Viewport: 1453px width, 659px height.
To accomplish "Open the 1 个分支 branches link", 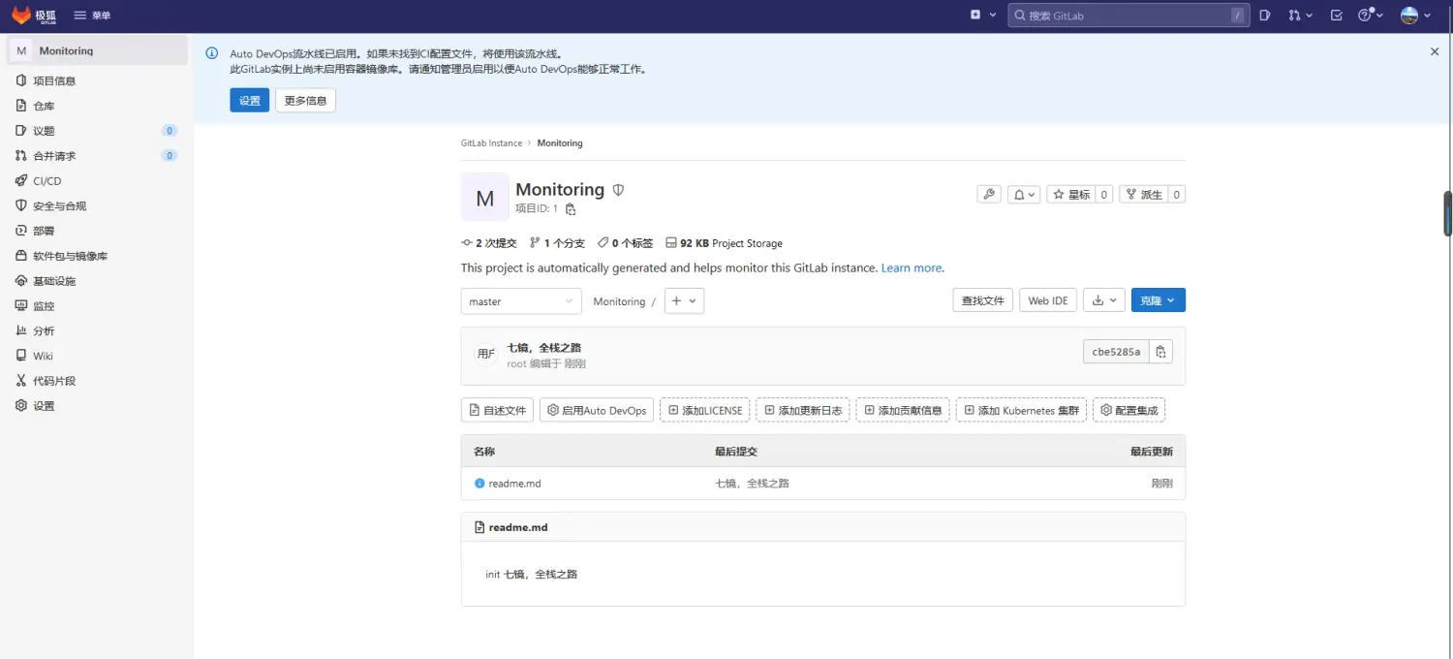I will (x=557, y=243).
